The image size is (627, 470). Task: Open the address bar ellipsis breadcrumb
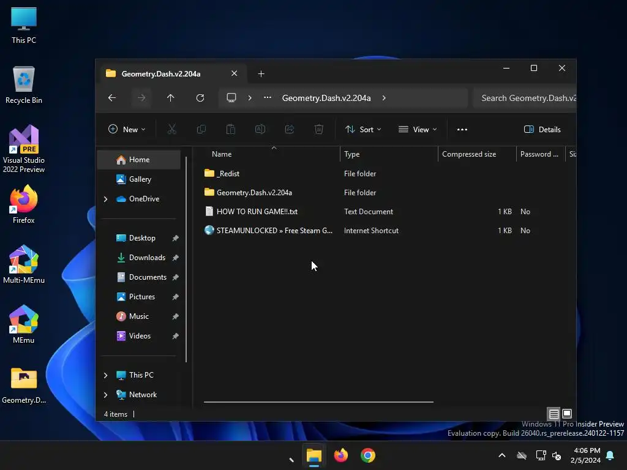point(268,98)
